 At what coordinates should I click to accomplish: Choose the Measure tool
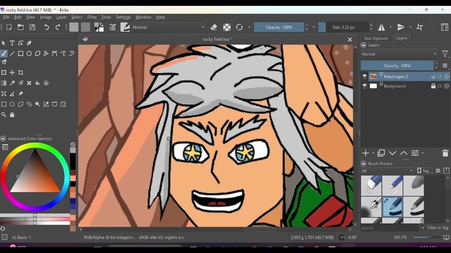[x=12, y=93]
